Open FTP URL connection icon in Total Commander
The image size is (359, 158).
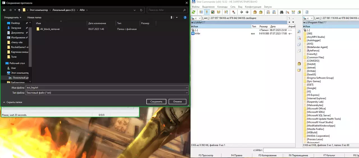coord(274,12)
